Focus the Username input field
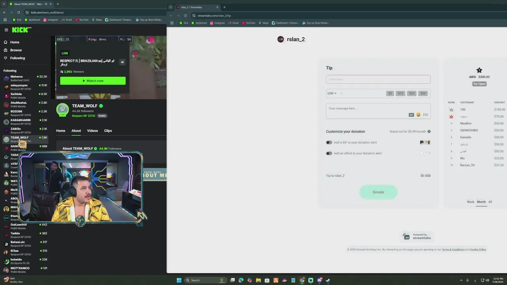The image size is (507, 285). pyautogui.click(x=378, y=79)
